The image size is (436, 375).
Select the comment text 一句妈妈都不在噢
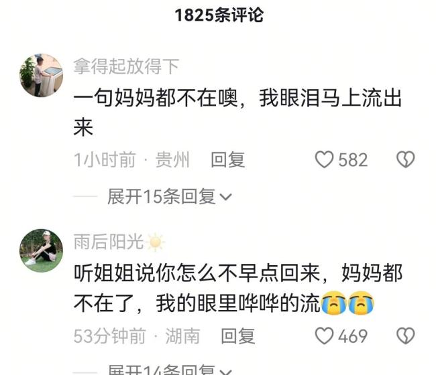[x=156, y=98]
